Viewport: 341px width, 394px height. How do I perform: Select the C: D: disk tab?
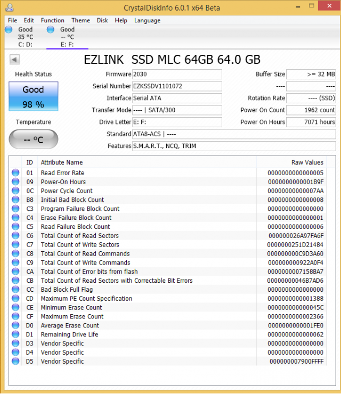[x=25, y=37]
